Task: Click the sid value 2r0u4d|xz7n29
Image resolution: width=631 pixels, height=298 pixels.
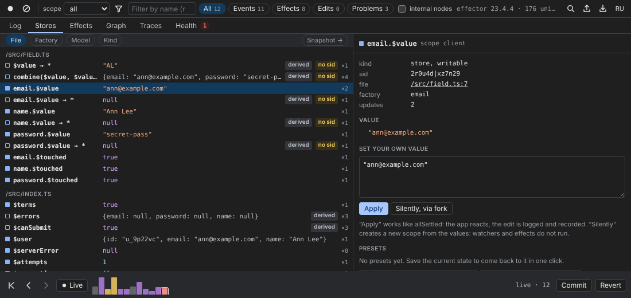Action: 435,73
